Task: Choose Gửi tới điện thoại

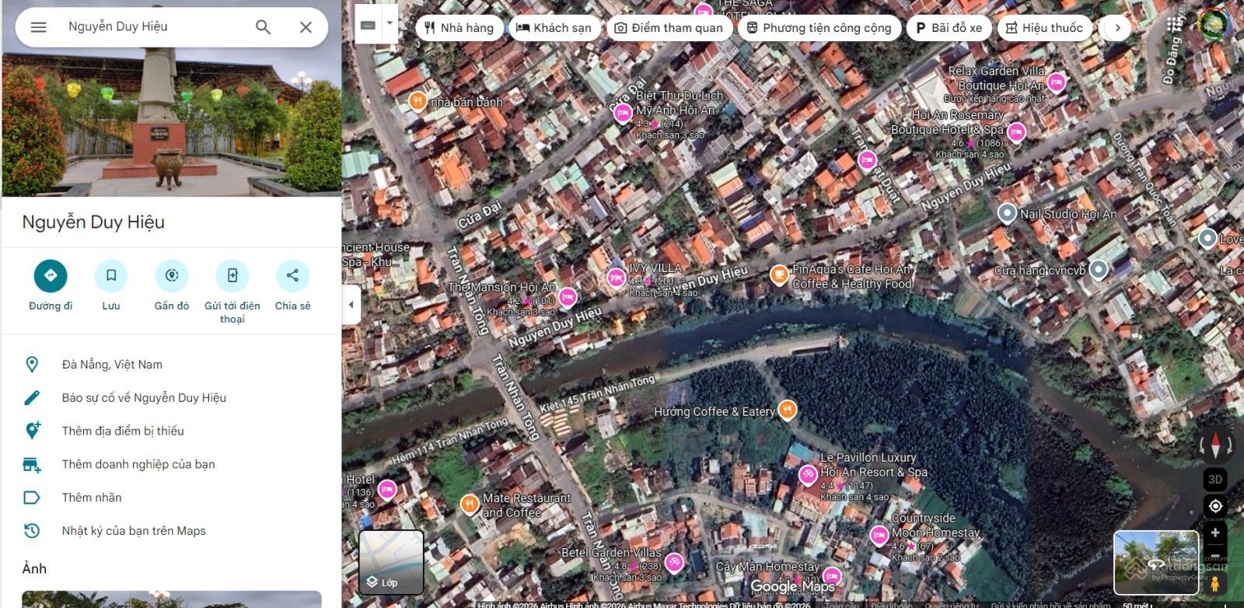Action: 232,292
